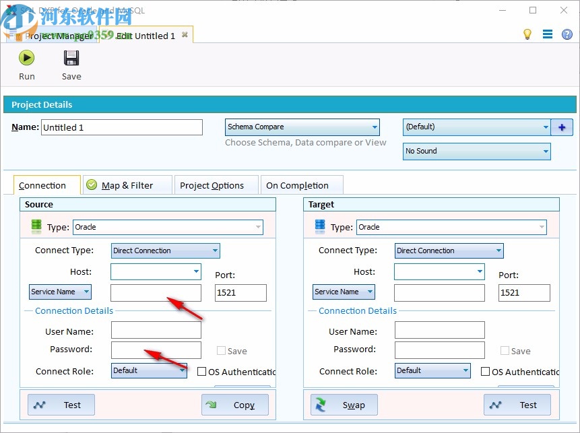The height and width of the screenshot is (433, 580).
Task: Click the Swap button
Action: click(344, 405)
